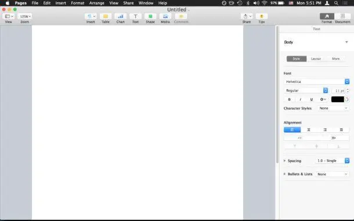This screenshot has height=221, width=354.
Task: Open the Format menu in the menu bar
Action: point(77,3)
